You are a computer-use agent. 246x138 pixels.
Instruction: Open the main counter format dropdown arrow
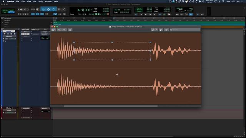click(x=91, y=10)
